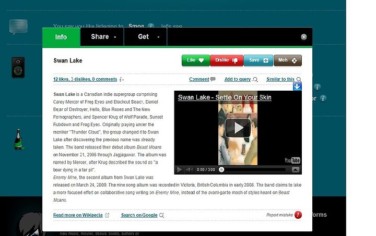Screen dimensions: 376x236
Task: Like Swan Lake with the green button
Action: 196,60
